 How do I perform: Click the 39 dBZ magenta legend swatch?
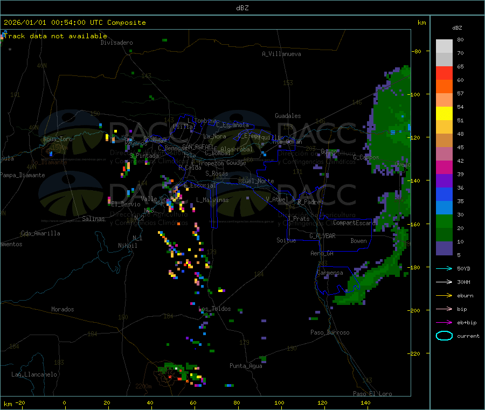coord(444,167)
